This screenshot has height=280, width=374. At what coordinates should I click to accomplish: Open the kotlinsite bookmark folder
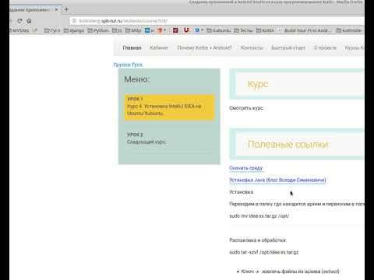tap(349, 30)
